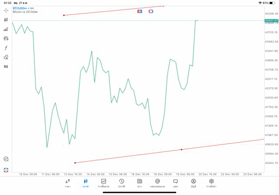279x195 pixels.
Task: Tap the current price label 44027
Action: [271, 21]
